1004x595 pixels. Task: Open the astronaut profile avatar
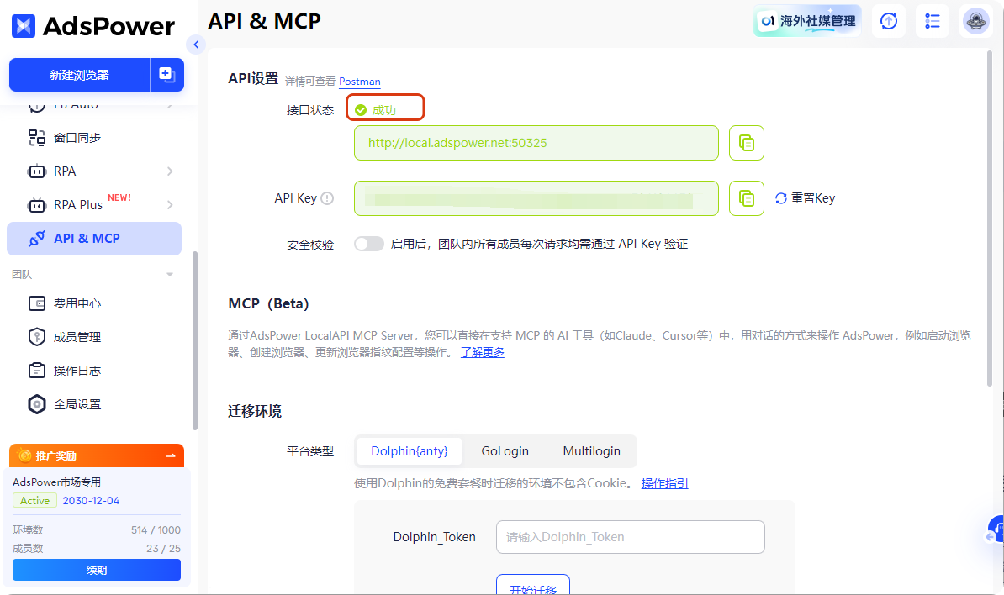point(975,20)
